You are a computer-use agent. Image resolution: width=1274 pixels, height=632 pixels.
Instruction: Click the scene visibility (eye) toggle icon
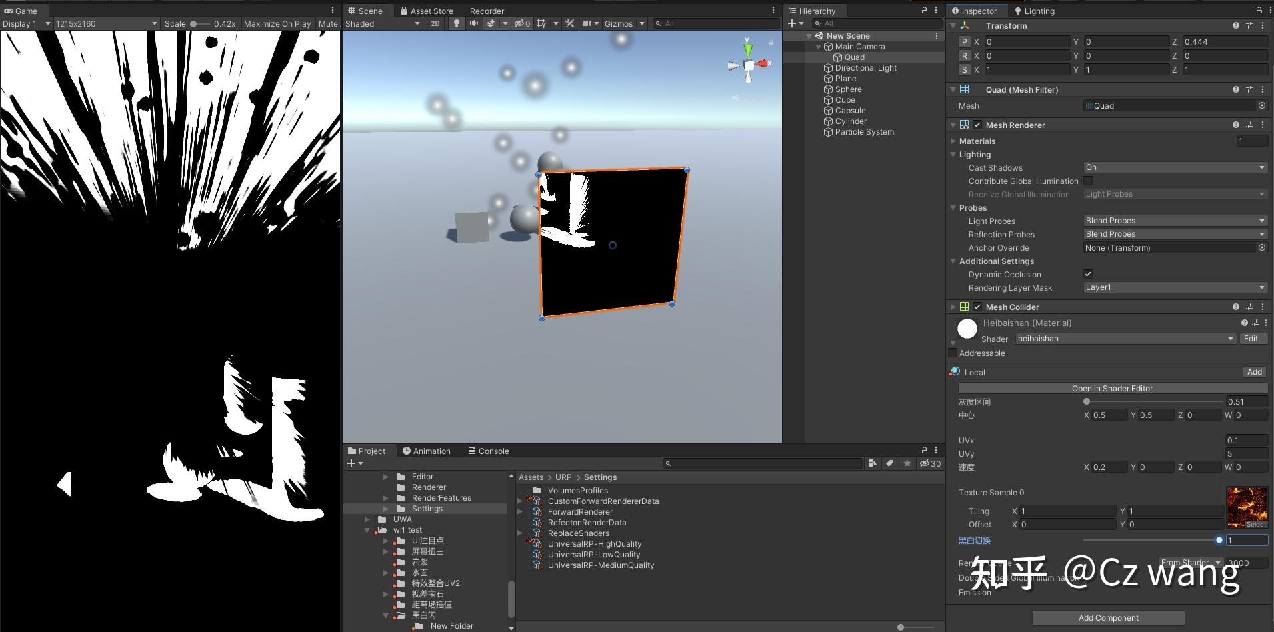tap(521, 23)
